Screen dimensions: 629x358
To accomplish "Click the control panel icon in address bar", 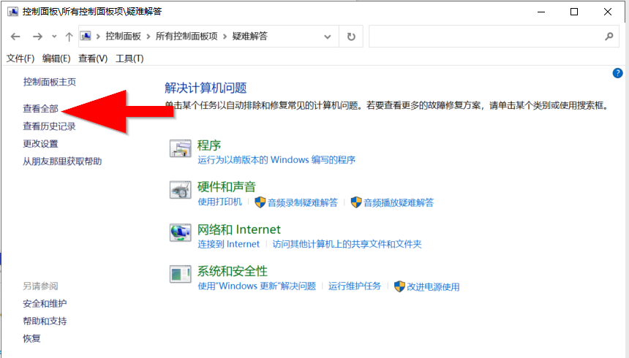I will coord(86,36).
